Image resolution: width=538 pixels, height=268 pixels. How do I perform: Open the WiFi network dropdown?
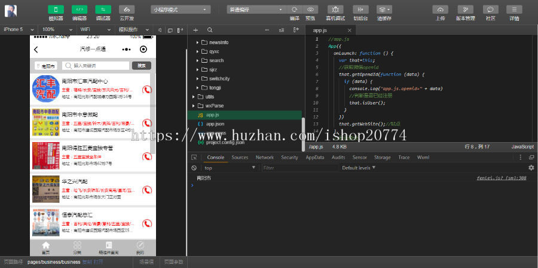pos(94,29)
